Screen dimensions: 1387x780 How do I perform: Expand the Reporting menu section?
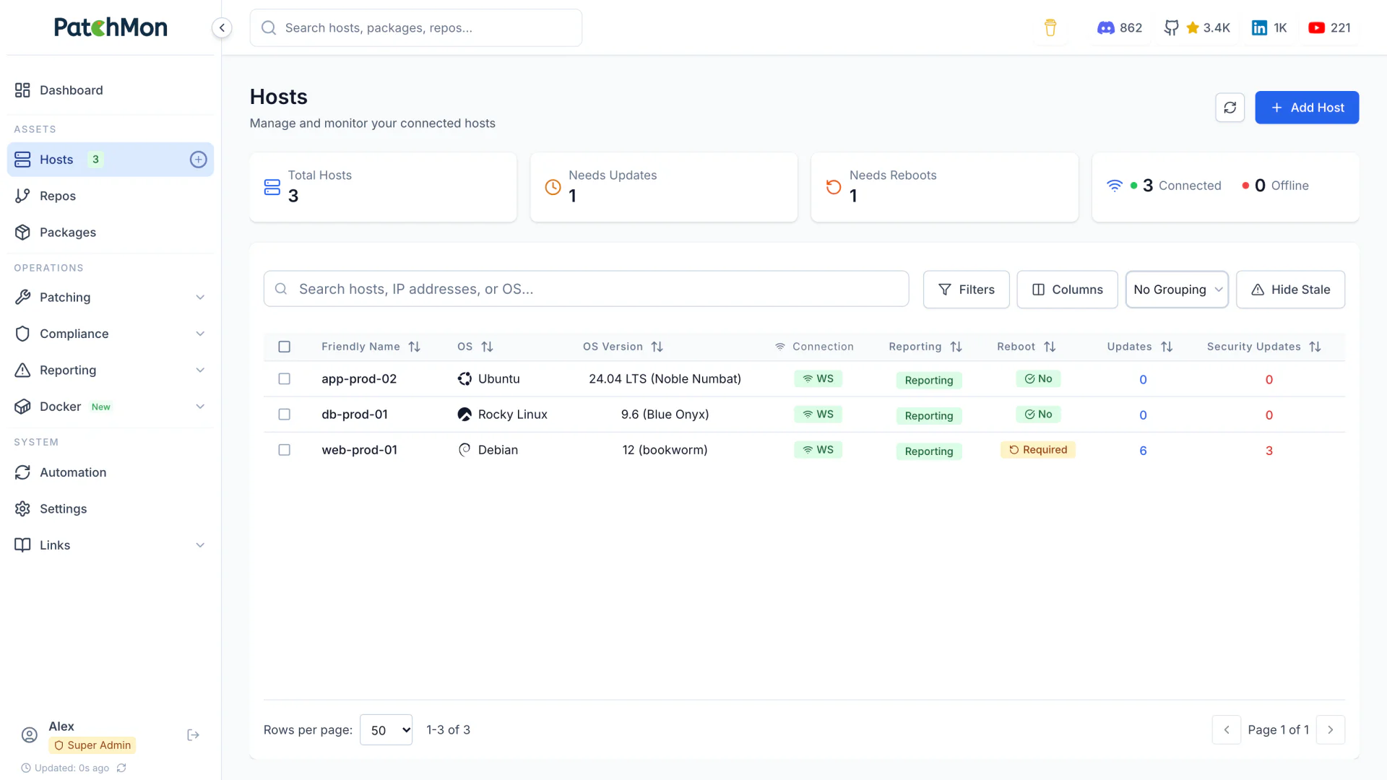[110, 370]
